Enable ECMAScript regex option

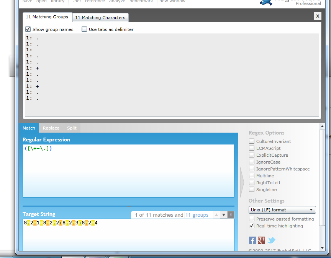(x=252, y=148)
